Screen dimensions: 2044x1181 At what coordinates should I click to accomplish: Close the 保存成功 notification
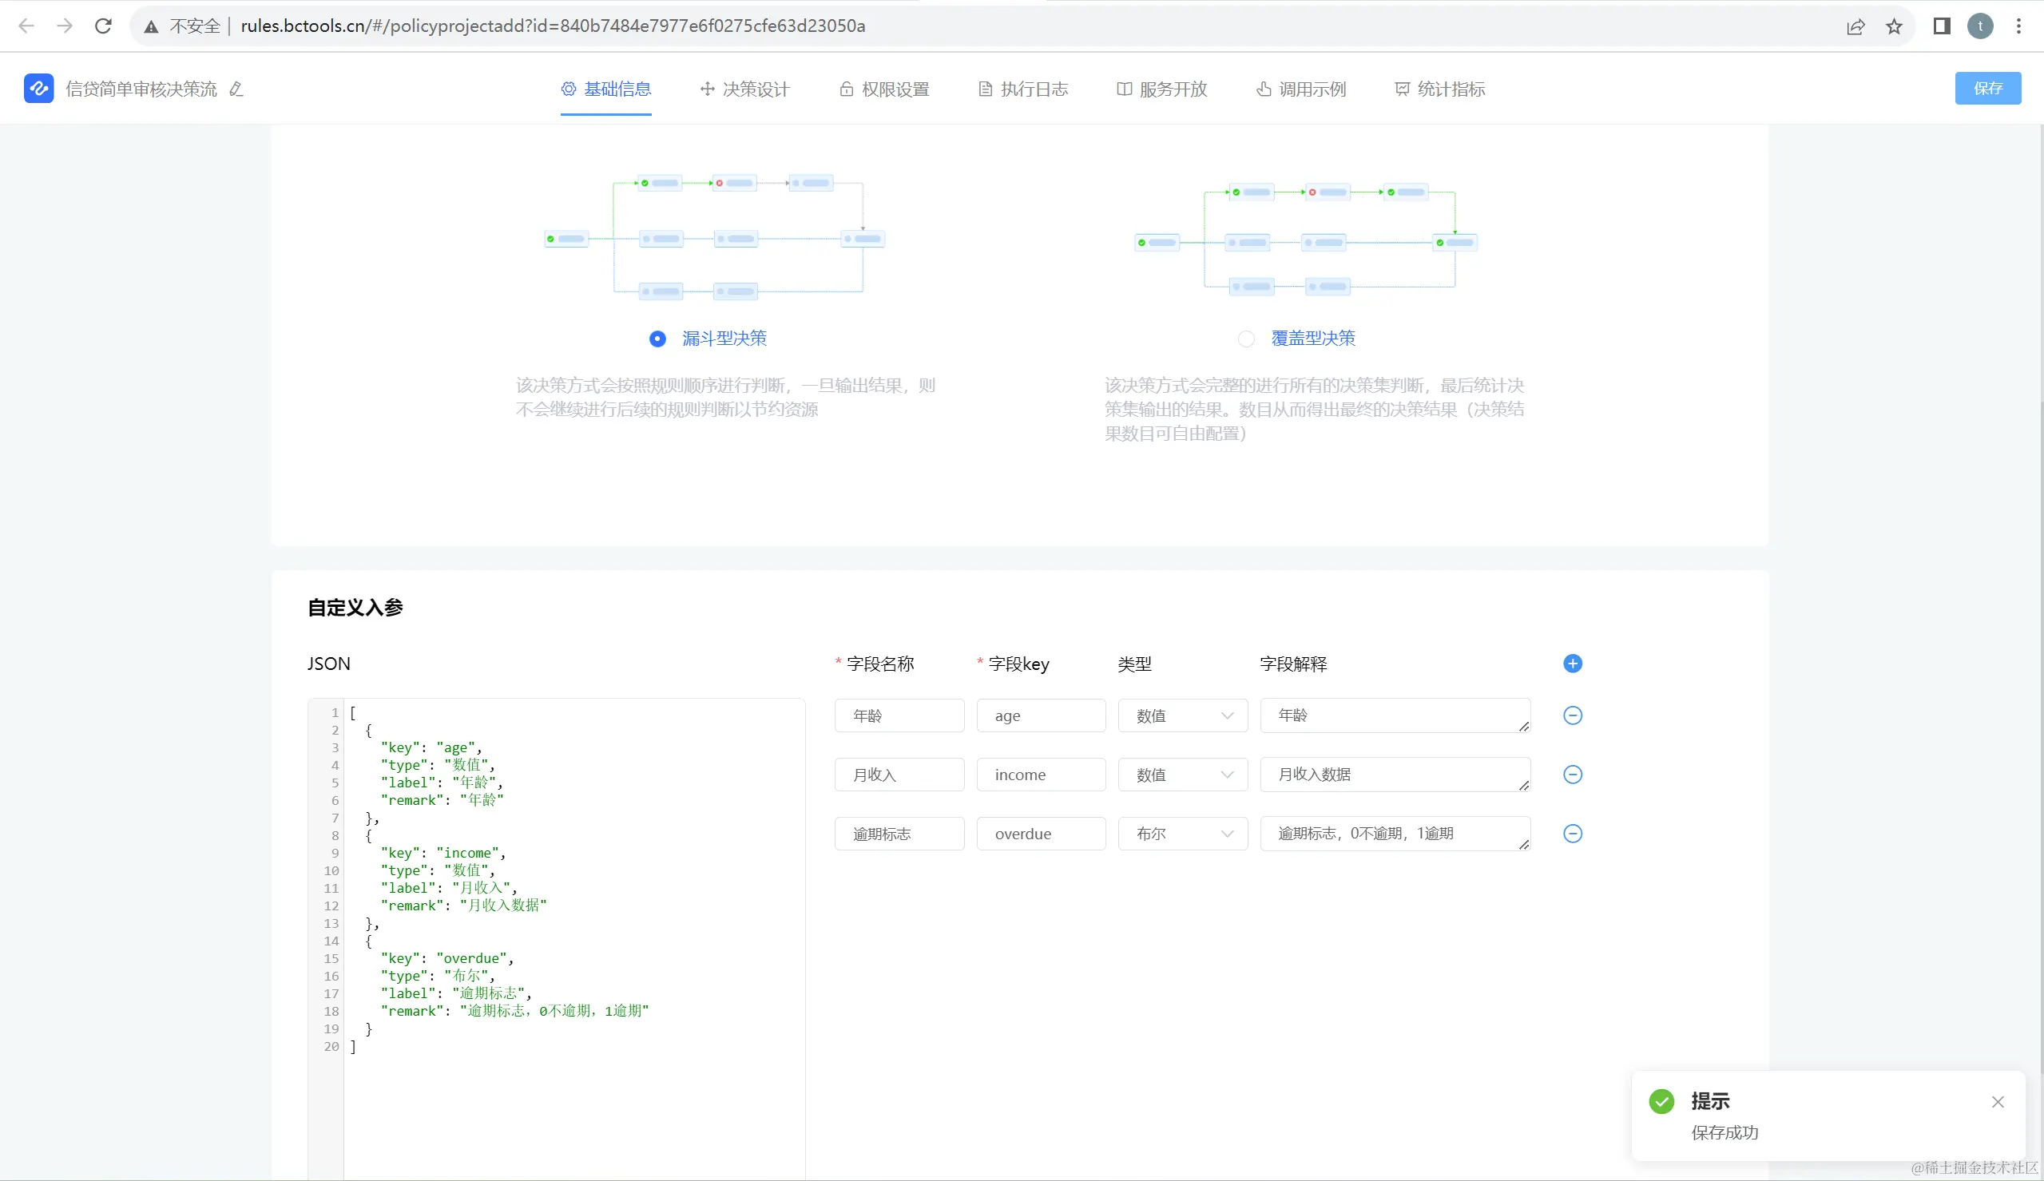tap(1997, 1101)
